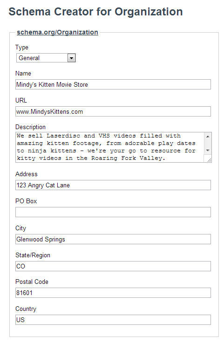Screen dimensions: 224x344
Task: Click the Type field label
Action: coord(22,48)
